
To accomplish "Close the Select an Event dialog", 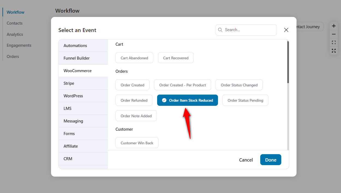I will tap(286, 30).
